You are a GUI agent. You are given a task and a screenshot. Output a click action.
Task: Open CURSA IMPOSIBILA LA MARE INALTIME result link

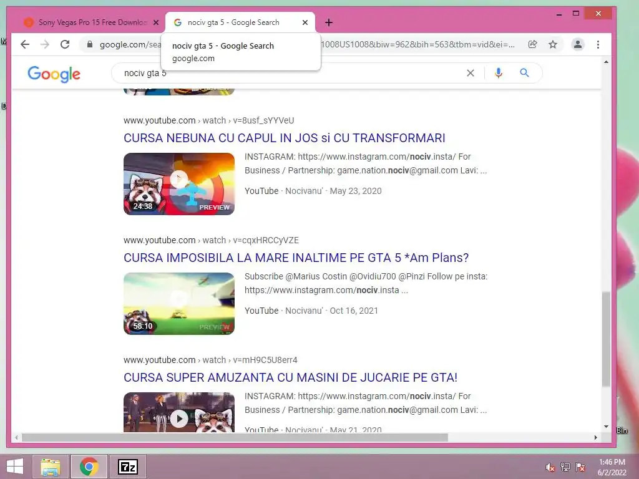(296, 258)
